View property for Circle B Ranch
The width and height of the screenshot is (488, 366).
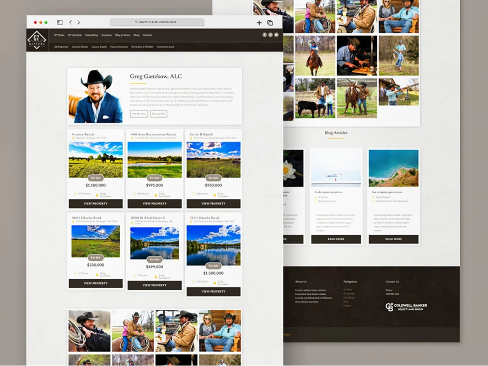214,203
